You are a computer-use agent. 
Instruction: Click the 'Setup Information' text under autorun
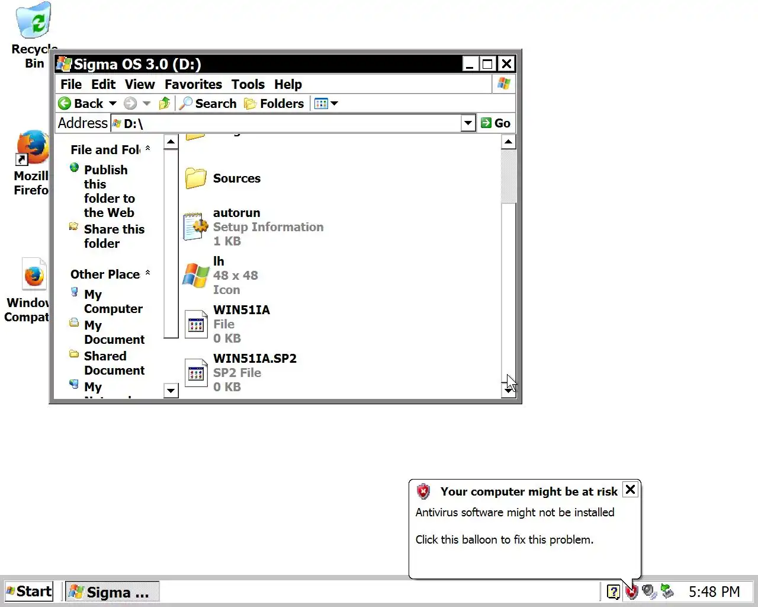[268, 227]
